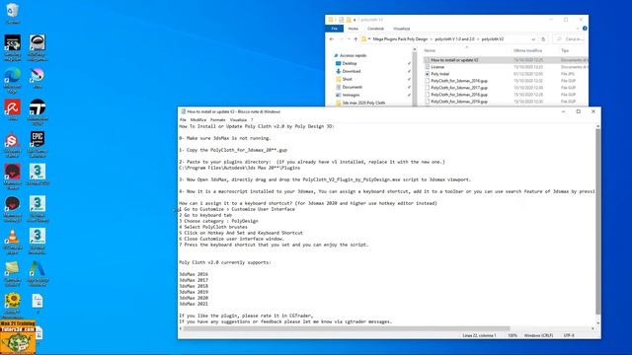Image resolution: width=632 pixels, height=355 pixels.
Task: Click Explorer back navigation arrow
Action: click(332, 39)
